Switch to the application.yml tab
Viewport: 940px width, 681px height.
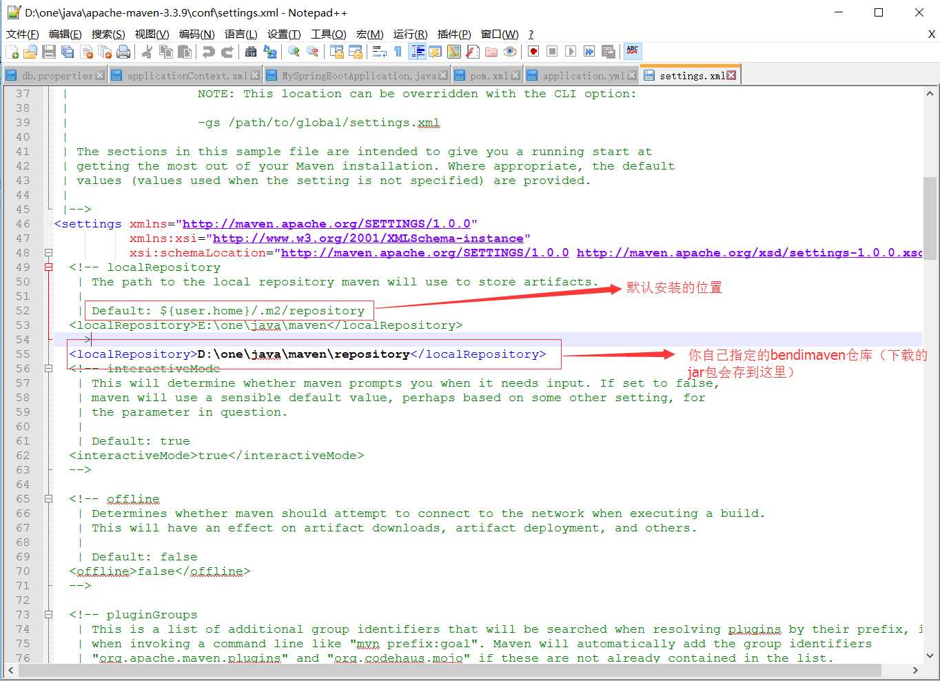click(582, 76)
